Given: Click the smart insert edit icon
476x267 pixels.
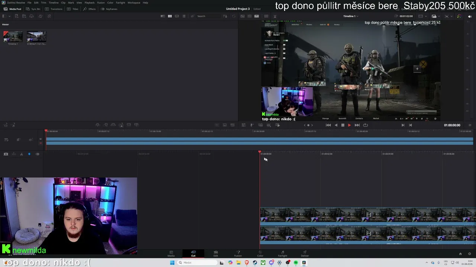Looking at the screenshot, I should point(97,125).
